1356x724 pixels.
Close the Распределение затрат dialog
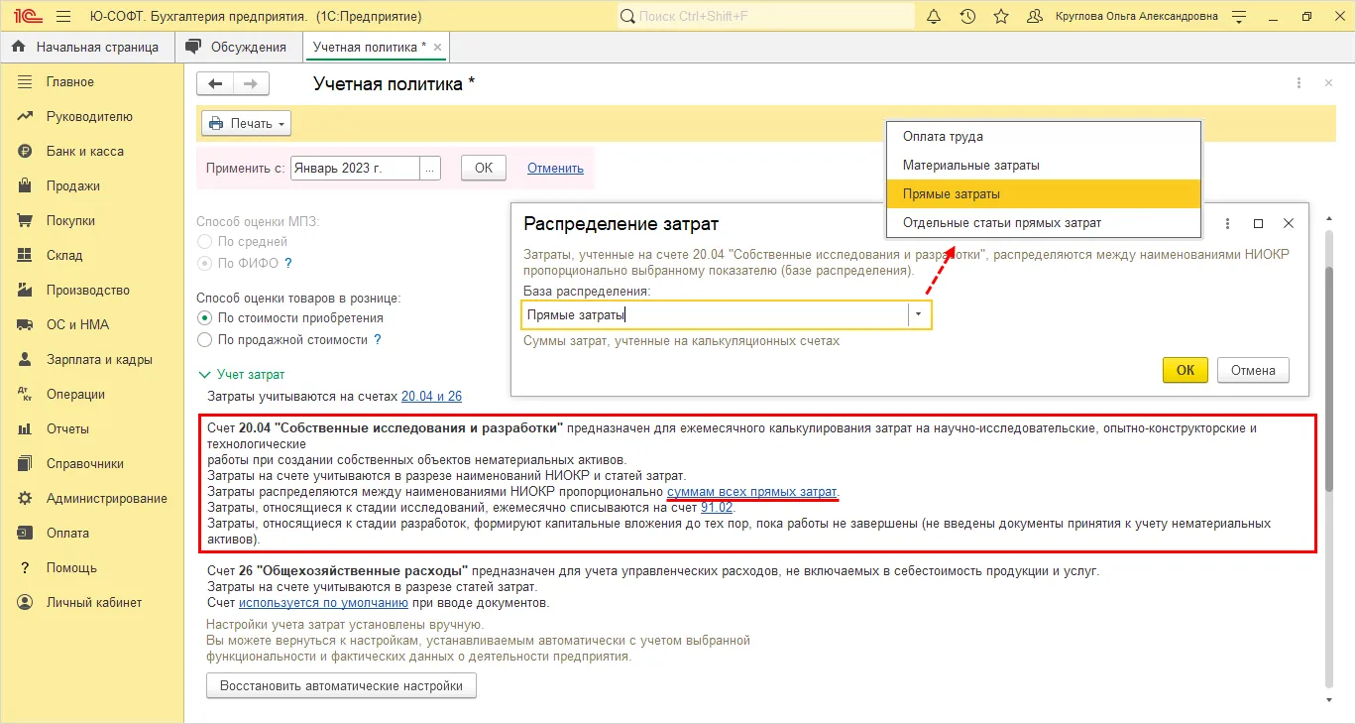click(1289, 224)
